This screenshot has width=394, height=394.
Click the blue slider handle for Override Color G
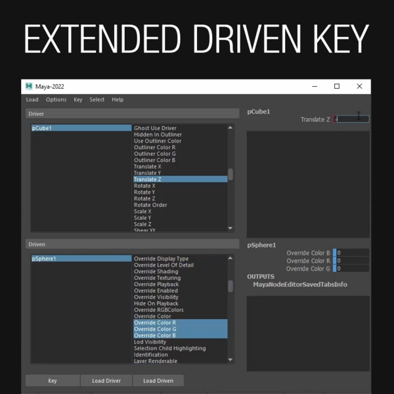[334, 269]
